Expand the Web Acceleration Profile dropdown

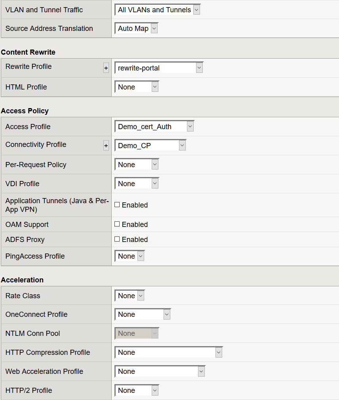click(x=160, y=371)
